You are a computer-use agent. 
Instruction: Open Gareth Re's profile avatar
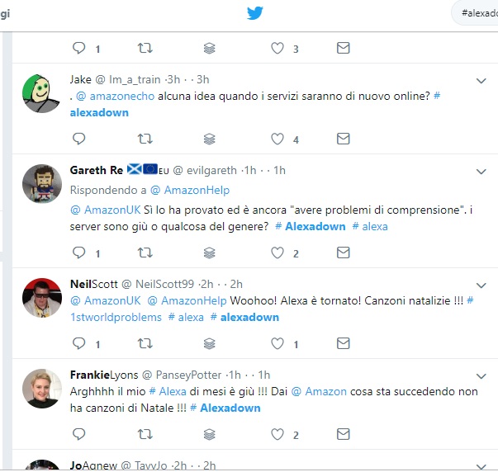pyautogui.click(x=42, y=184)
